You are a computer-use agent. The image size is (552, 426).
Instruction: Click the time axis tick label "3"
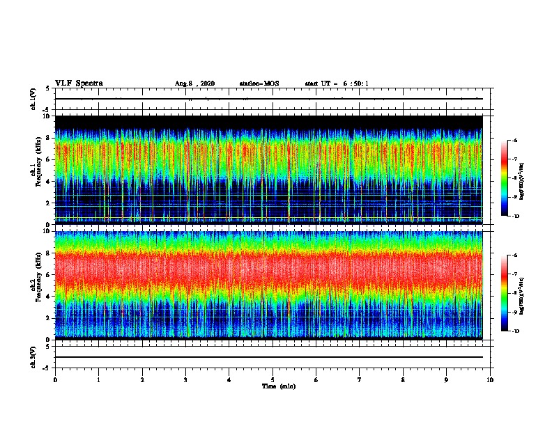(185, 380)
